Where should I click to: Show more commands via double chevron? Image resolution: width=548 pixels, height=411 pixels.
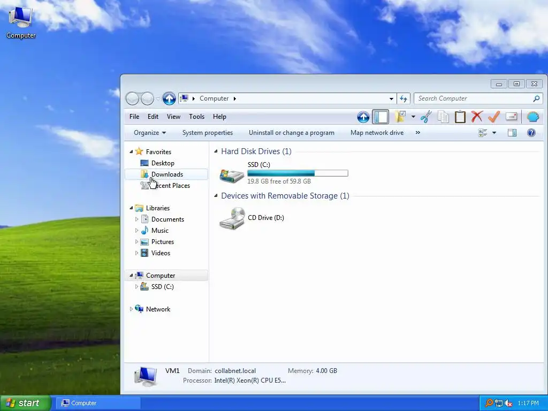tap(417, 133)
